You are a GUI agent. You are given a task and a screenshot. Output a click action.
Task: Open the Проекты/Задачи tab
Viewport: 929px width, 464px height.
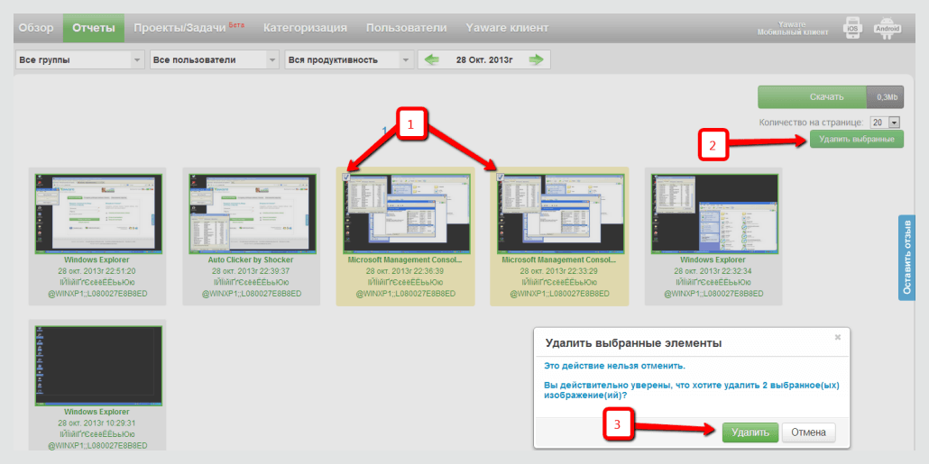(x=189, y=28)
